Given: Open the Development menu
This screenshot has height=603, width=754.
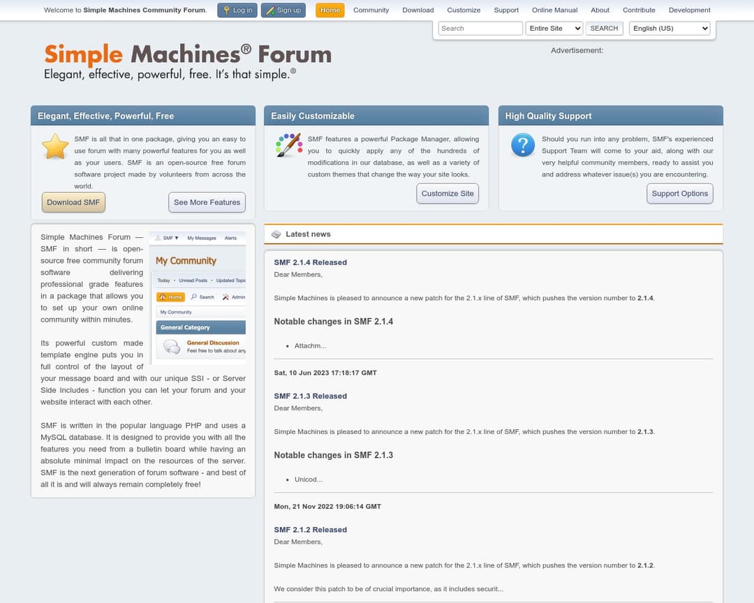Looking at the screenshot, I should coord(690,10).
